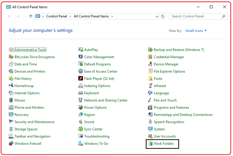Screen dimensions: 233x156
Task: Click the Power Options battery icon
Action: 81,107
